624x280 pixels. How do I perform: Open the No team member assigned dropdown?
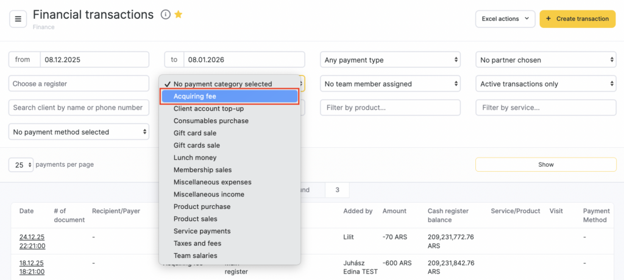click(x=390, y=84)
